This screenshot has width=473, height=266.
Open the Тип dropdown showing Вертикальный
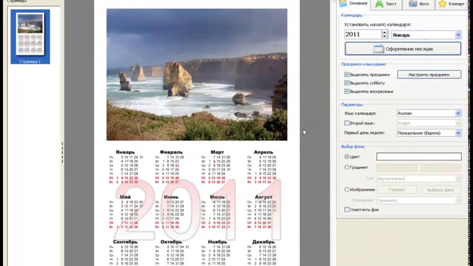click(x=419, y=178)
